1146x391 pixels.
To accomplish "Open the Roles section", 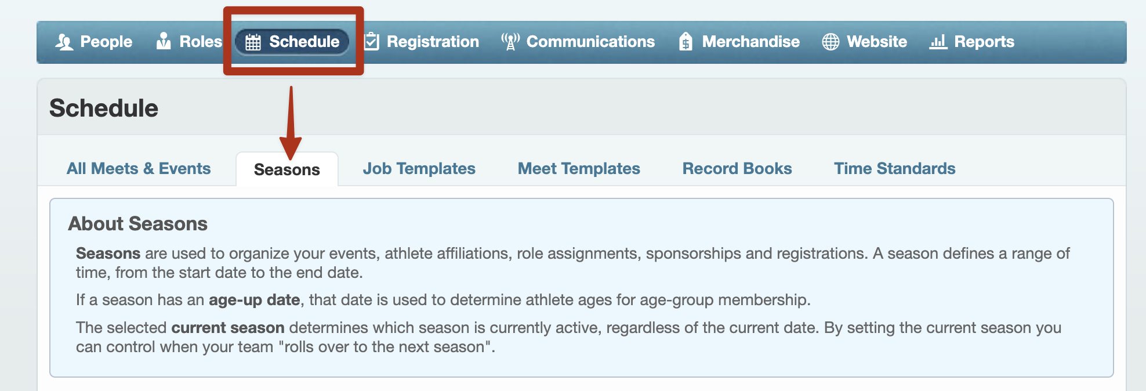I will click(x=189, y=42).
